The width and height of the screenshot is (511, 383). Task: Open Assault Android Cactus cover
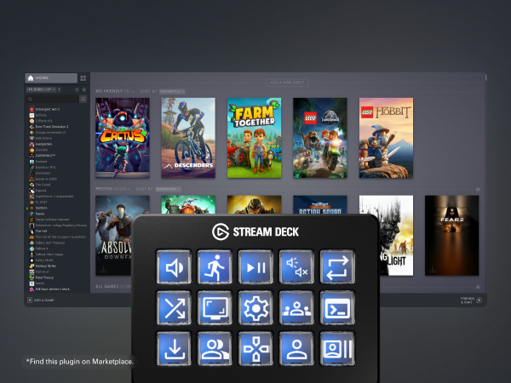pyautogui.click(x=122, y=138)
